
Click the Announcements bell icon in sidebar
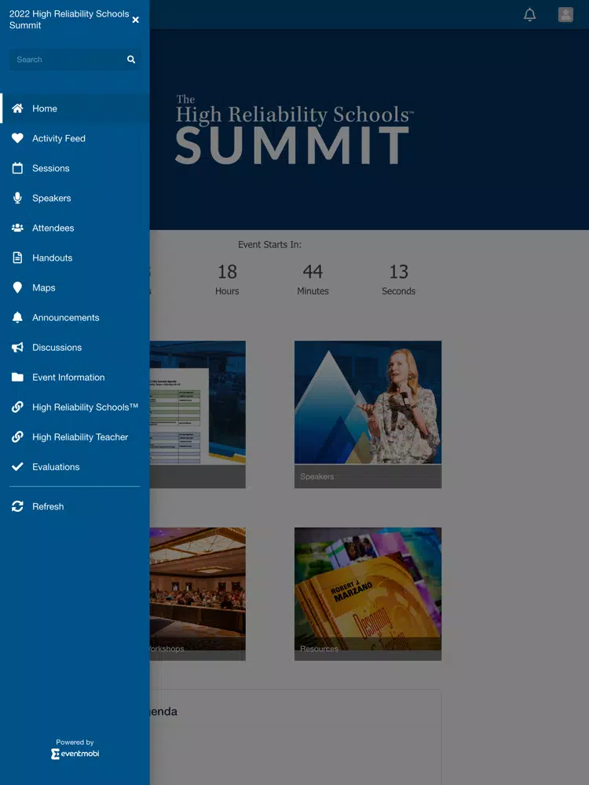point(17,317)
